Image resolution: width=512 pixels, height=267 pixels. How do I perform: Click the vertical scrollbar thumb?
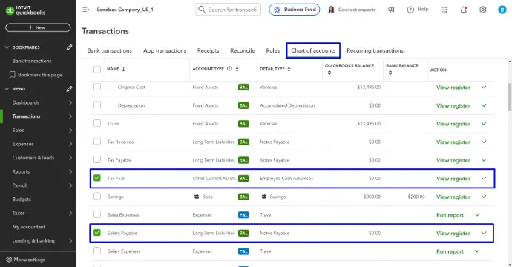pos(509,97)
